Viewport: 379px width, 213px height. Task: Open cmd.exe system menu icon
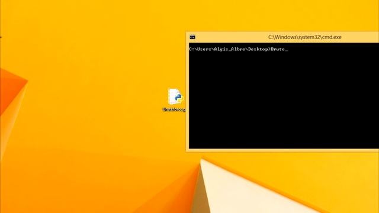click(x=192, y=37)
